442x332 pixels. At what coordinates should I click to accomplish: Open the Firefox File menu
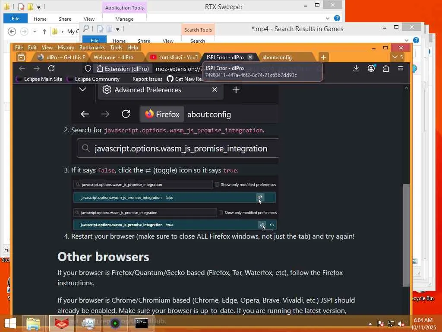19,48
